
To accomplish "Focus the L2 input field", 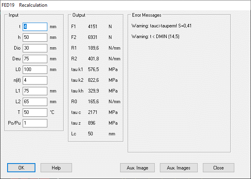I will pyautogui.click(x=35, y=102).
